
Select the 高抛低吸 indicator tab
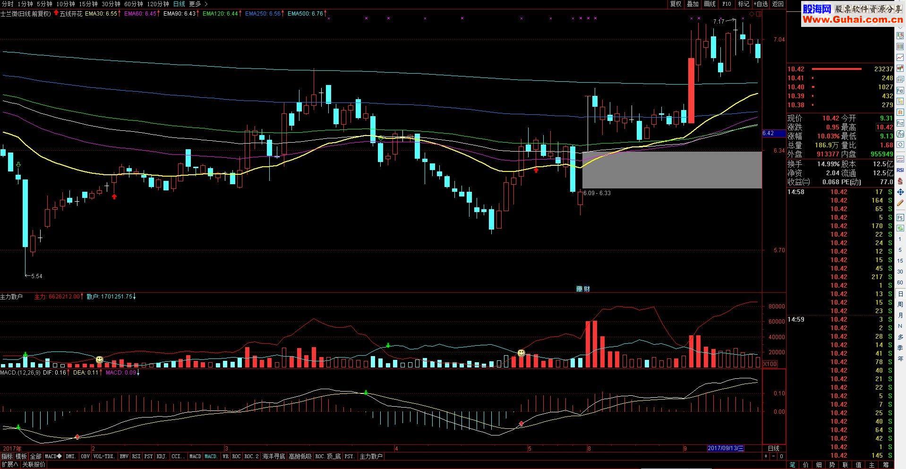coord(300,456)
